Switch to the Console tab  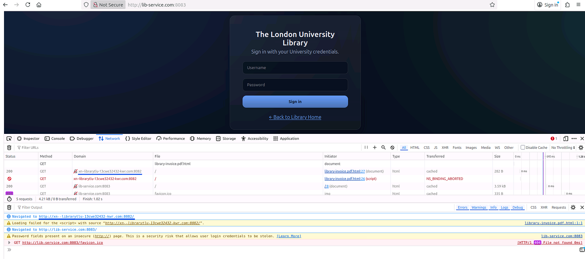[55, 139]
